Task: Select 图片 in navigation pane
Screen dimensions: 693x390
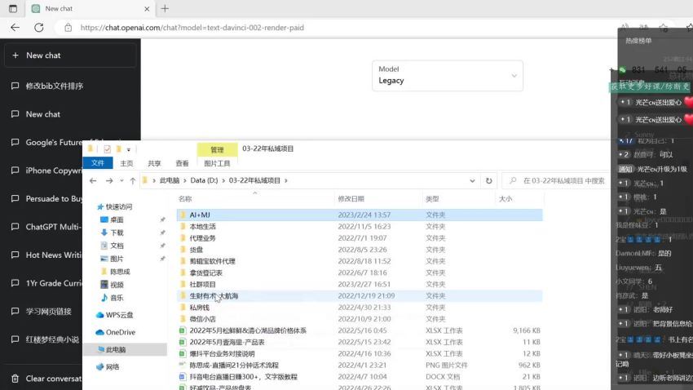Action: (x=112, y=258)
